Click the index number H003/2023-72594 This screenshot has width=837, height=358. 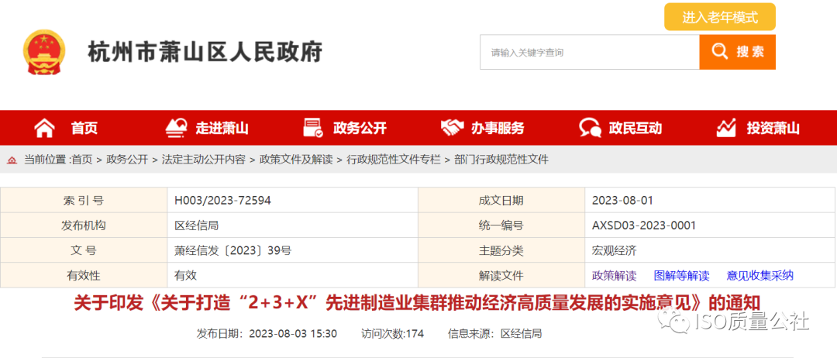point(222,201)
